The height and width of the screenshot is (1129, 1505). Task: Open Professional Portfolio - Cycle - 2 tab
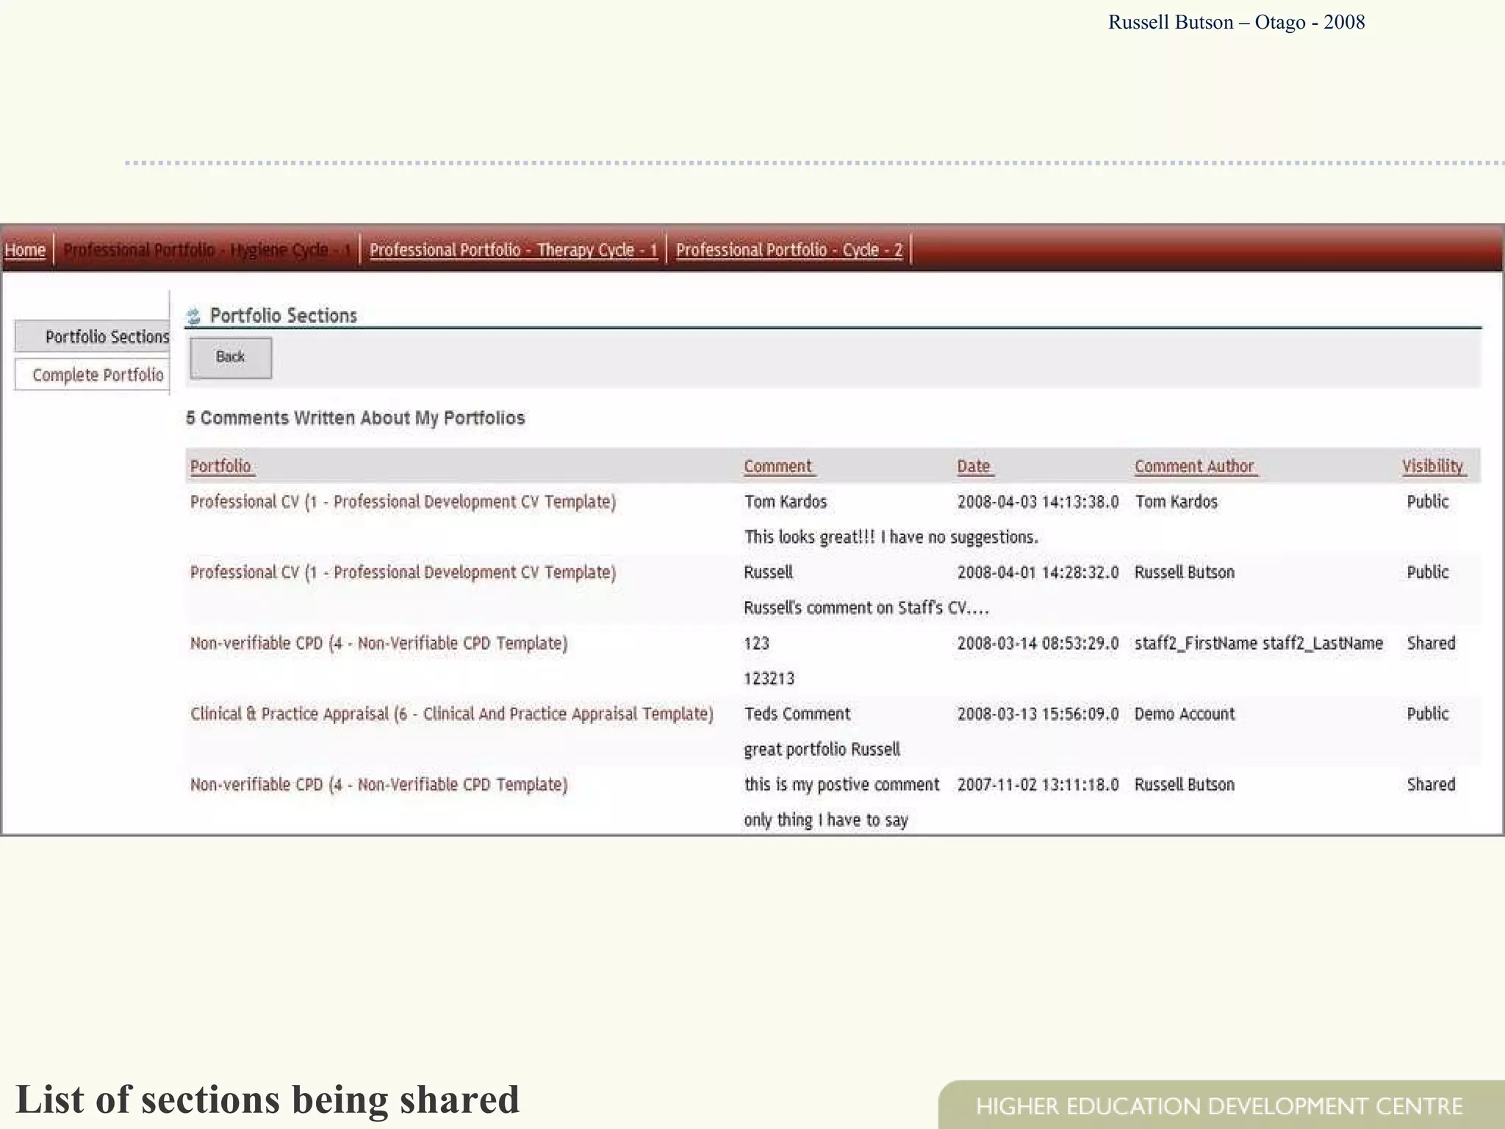pyautogui.click(x=789, y=250)
